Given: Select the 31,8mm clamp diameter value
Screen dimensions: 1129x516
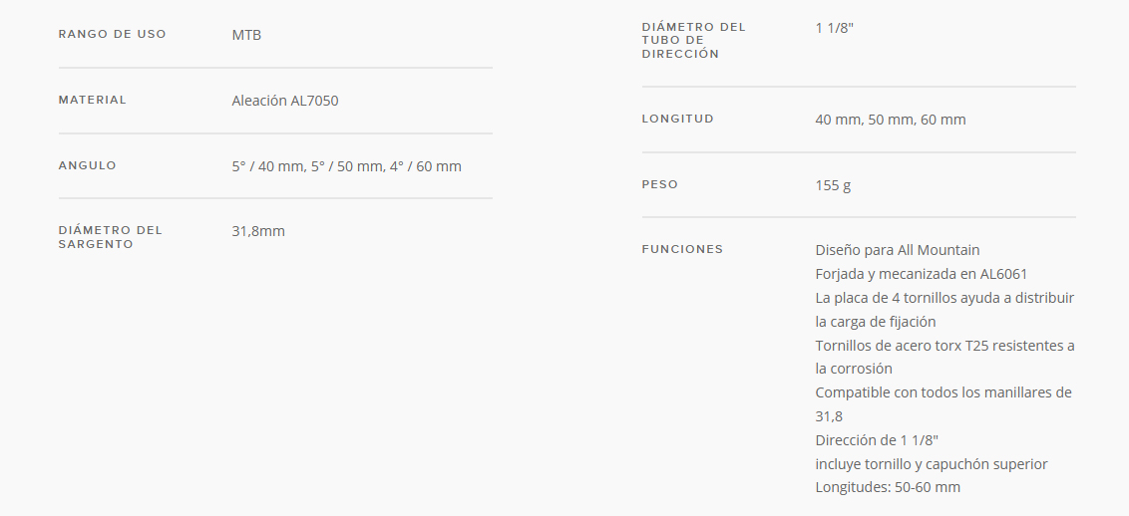Looking at the screenshot, I should 258,231.
